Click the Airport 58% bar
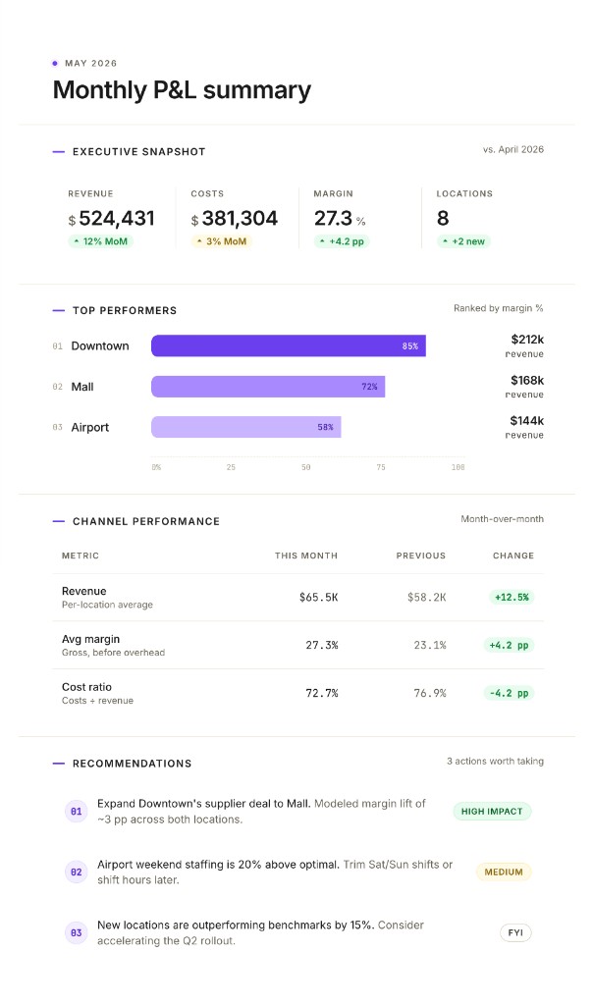 [x=246, y=427]
